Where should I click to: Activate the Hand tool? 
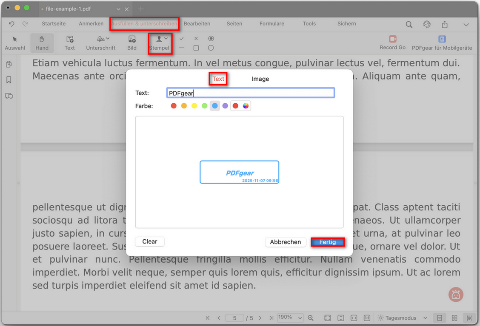tap(42, 43)
